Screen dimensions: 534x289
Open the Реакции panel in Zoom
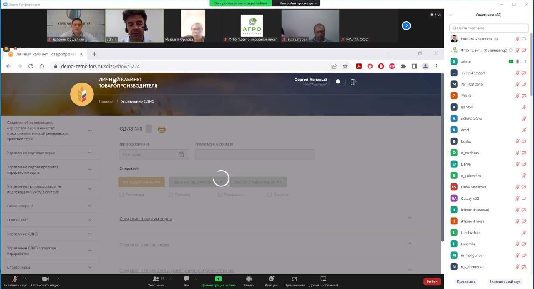click(x=271, y=279)
